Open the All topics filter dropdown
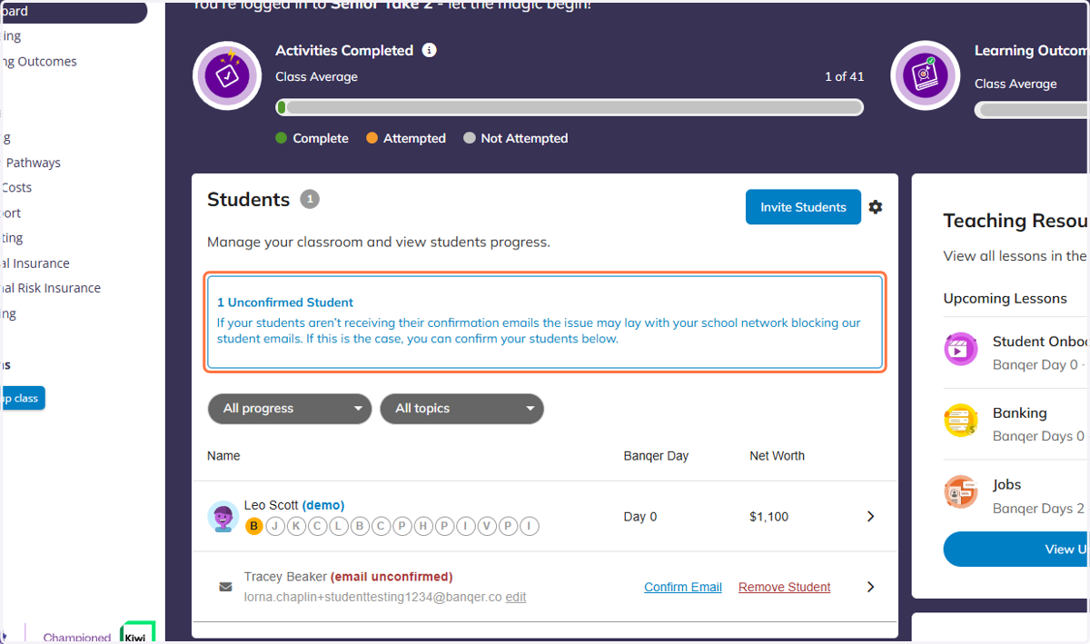Image resolution: width=1090 pixels, height=644 pixels. (x=461, y=409)
